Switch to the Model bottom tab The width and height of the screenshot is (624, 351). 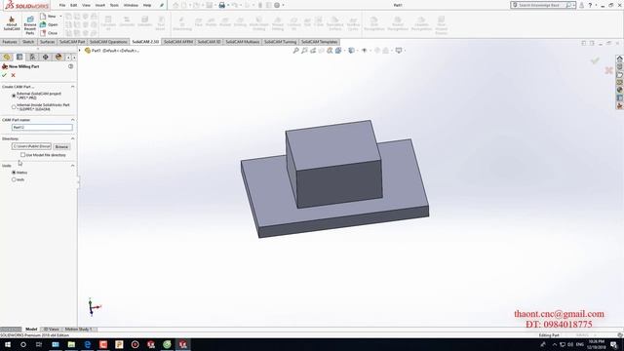[x=31, y=330]
